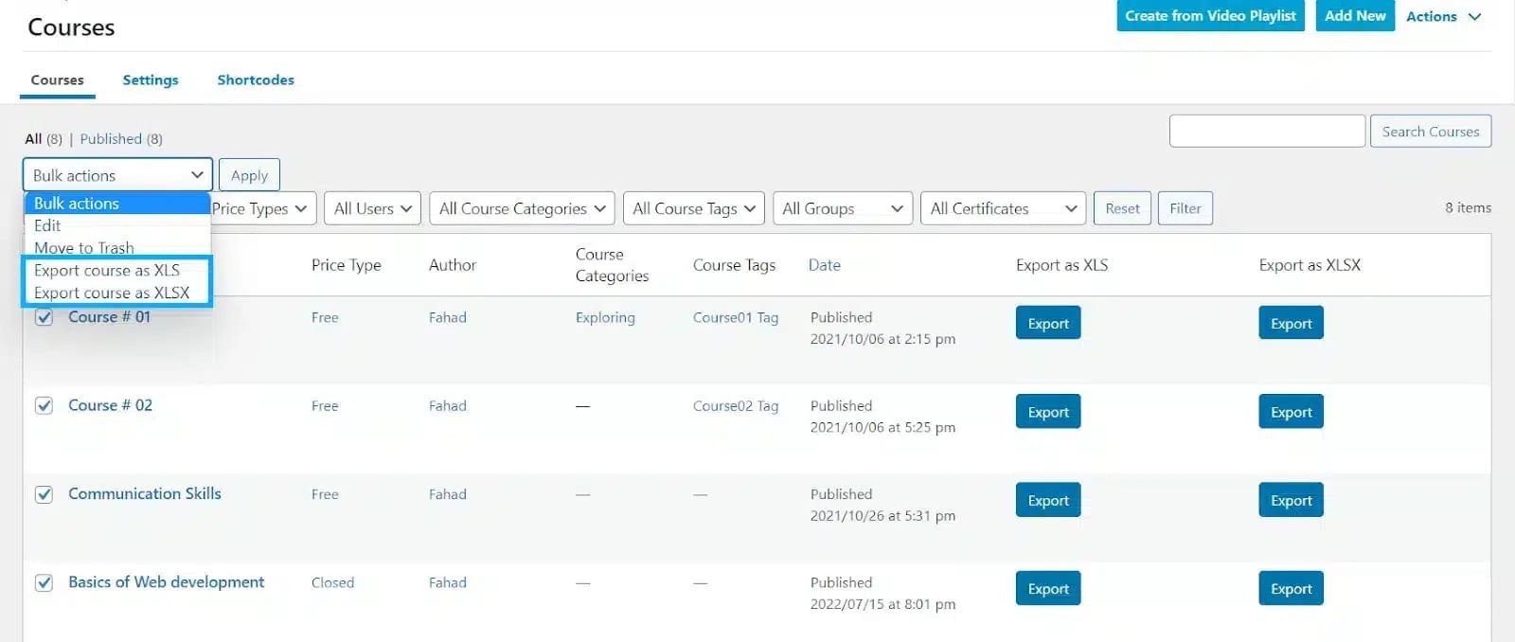Select 'Export course as XLSX' option

(x=116, y=293)
